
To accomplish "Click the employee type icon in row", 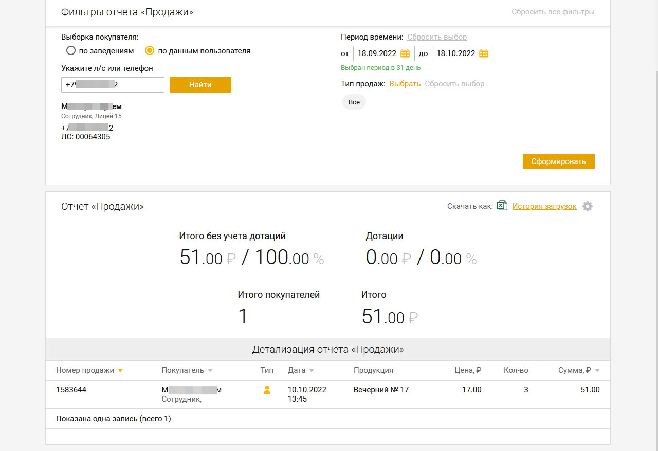I will (267, 390).
